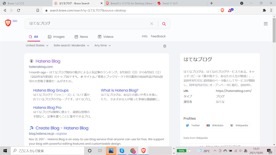This screenshot has height=155, width=276.
Task: Open the notification center icon
Action: pos(269,151)
